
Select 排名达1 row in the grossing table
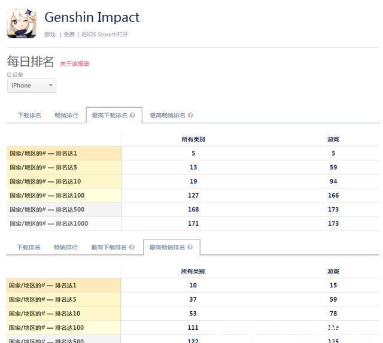193,286
